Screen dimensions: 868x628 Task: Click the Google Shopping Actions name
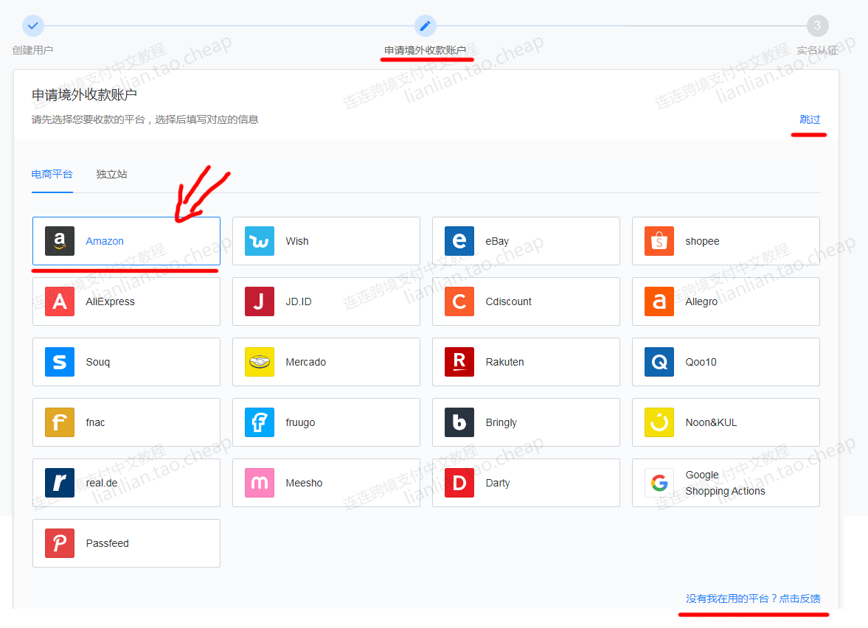coord(725,483)
